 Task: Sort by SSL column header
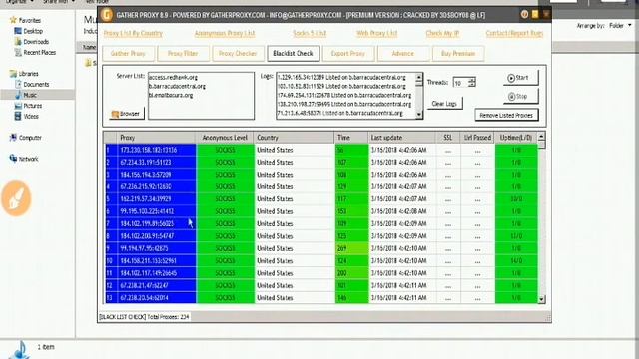pyautogui.click(x=448, y=138)
